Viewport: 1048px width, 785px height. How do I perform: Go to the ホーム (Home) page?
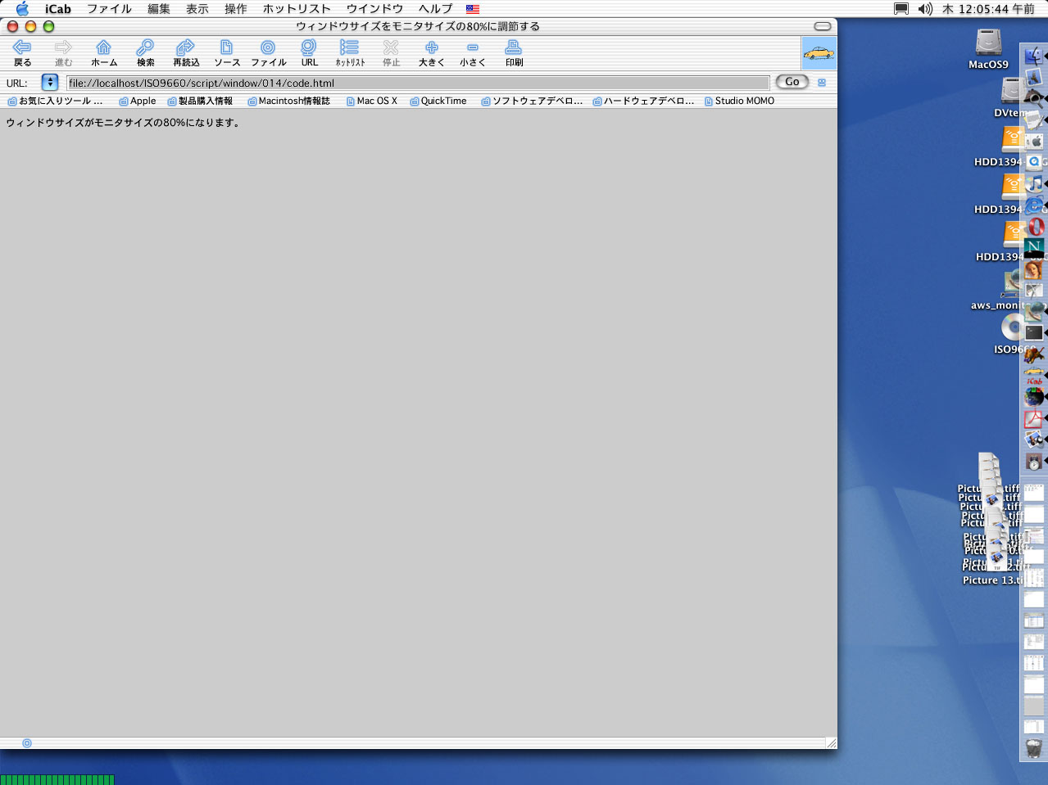tap(104, 53)
